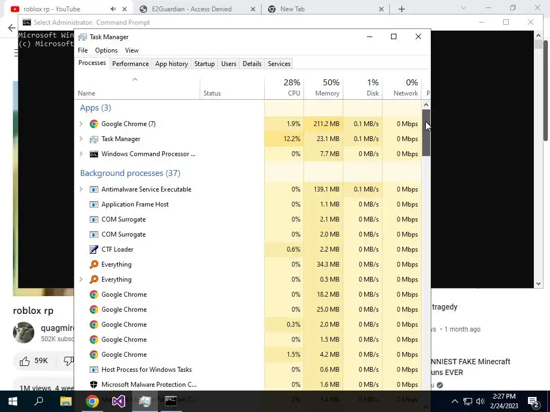This screenshot has width=550, height=412.
Task: Sort processes by Memory column
Action: pos(323,87)
